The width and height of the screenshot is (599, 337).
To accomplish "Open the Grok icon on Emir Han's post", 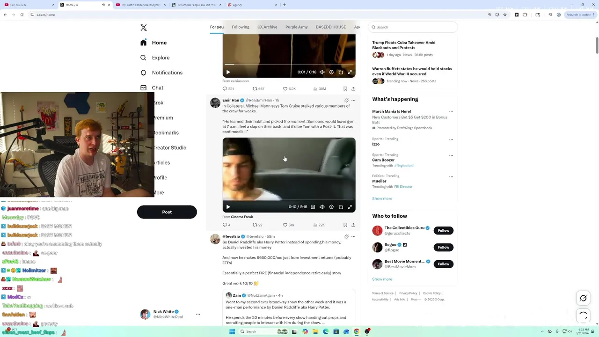I will pyautogui.click(x=346, y=100).
